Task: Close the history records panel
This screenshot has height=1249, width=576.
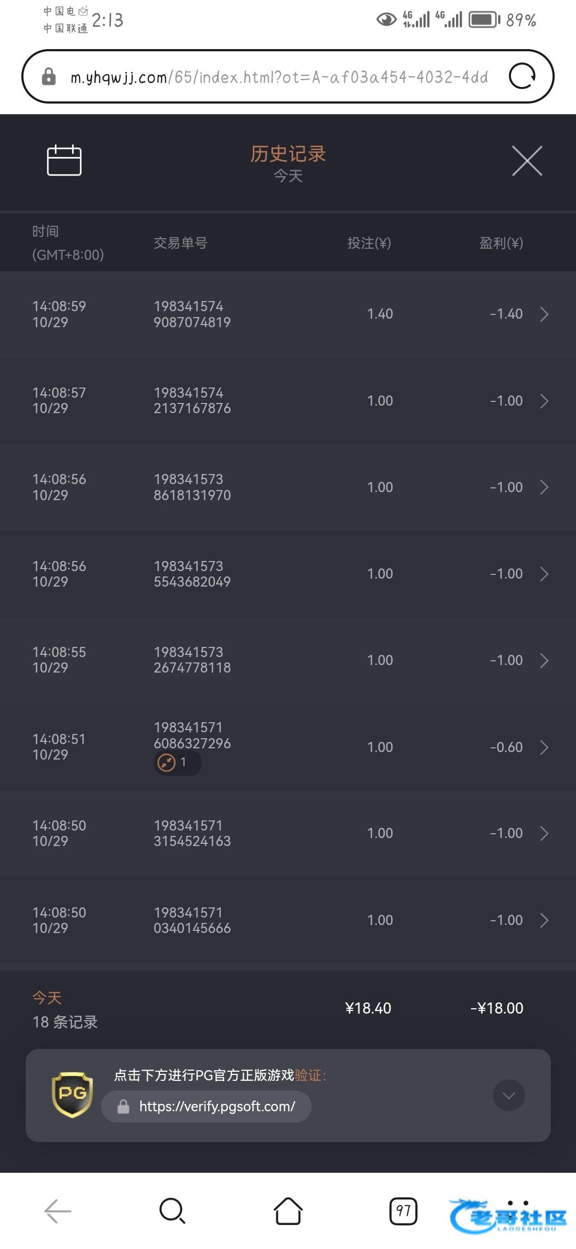Action: (527, 161)
